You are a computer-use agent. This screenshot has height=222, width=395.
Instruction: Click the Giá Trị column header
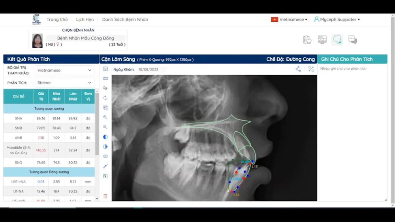tap(41, 96)
